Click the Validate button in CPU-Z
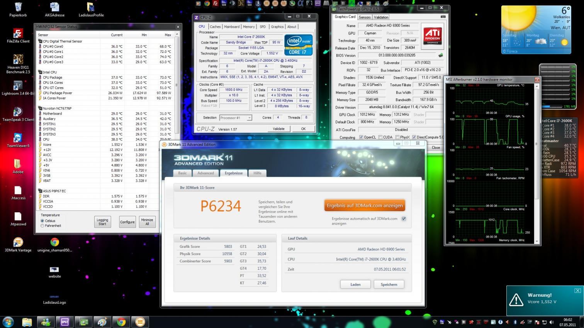Image resolution: width=584 pixels, height=328 pixels. 278,129
